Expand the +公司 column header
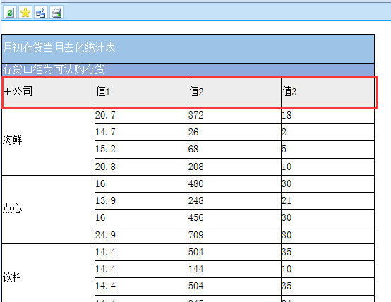The image size is (391, 302). 48,92
